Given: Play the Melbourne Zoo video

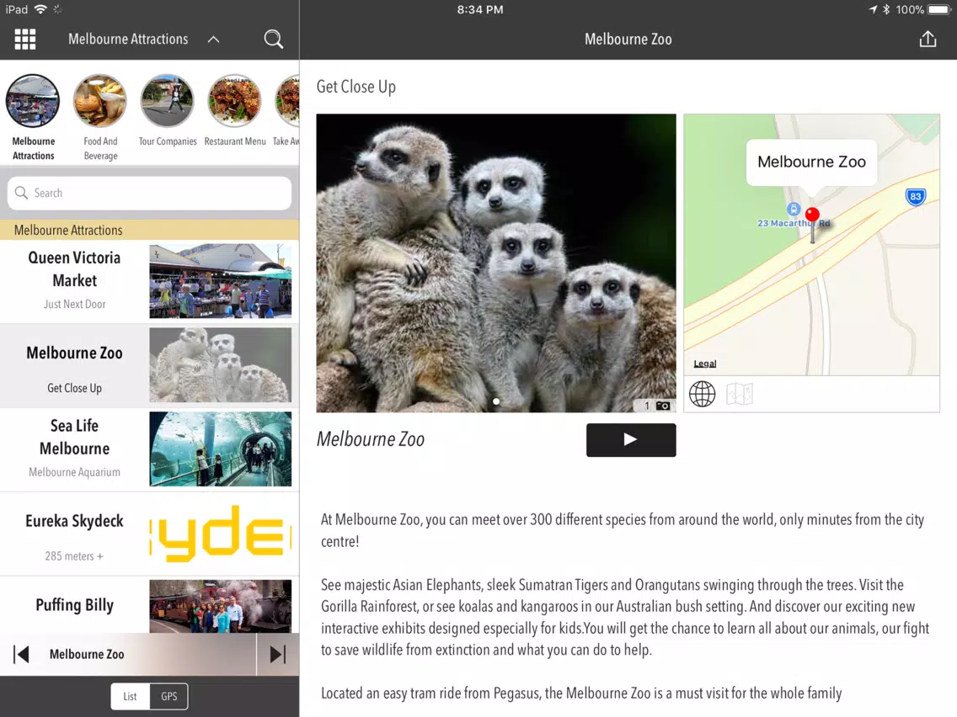Looking at the screenshot, I should (x=631, y=439).
